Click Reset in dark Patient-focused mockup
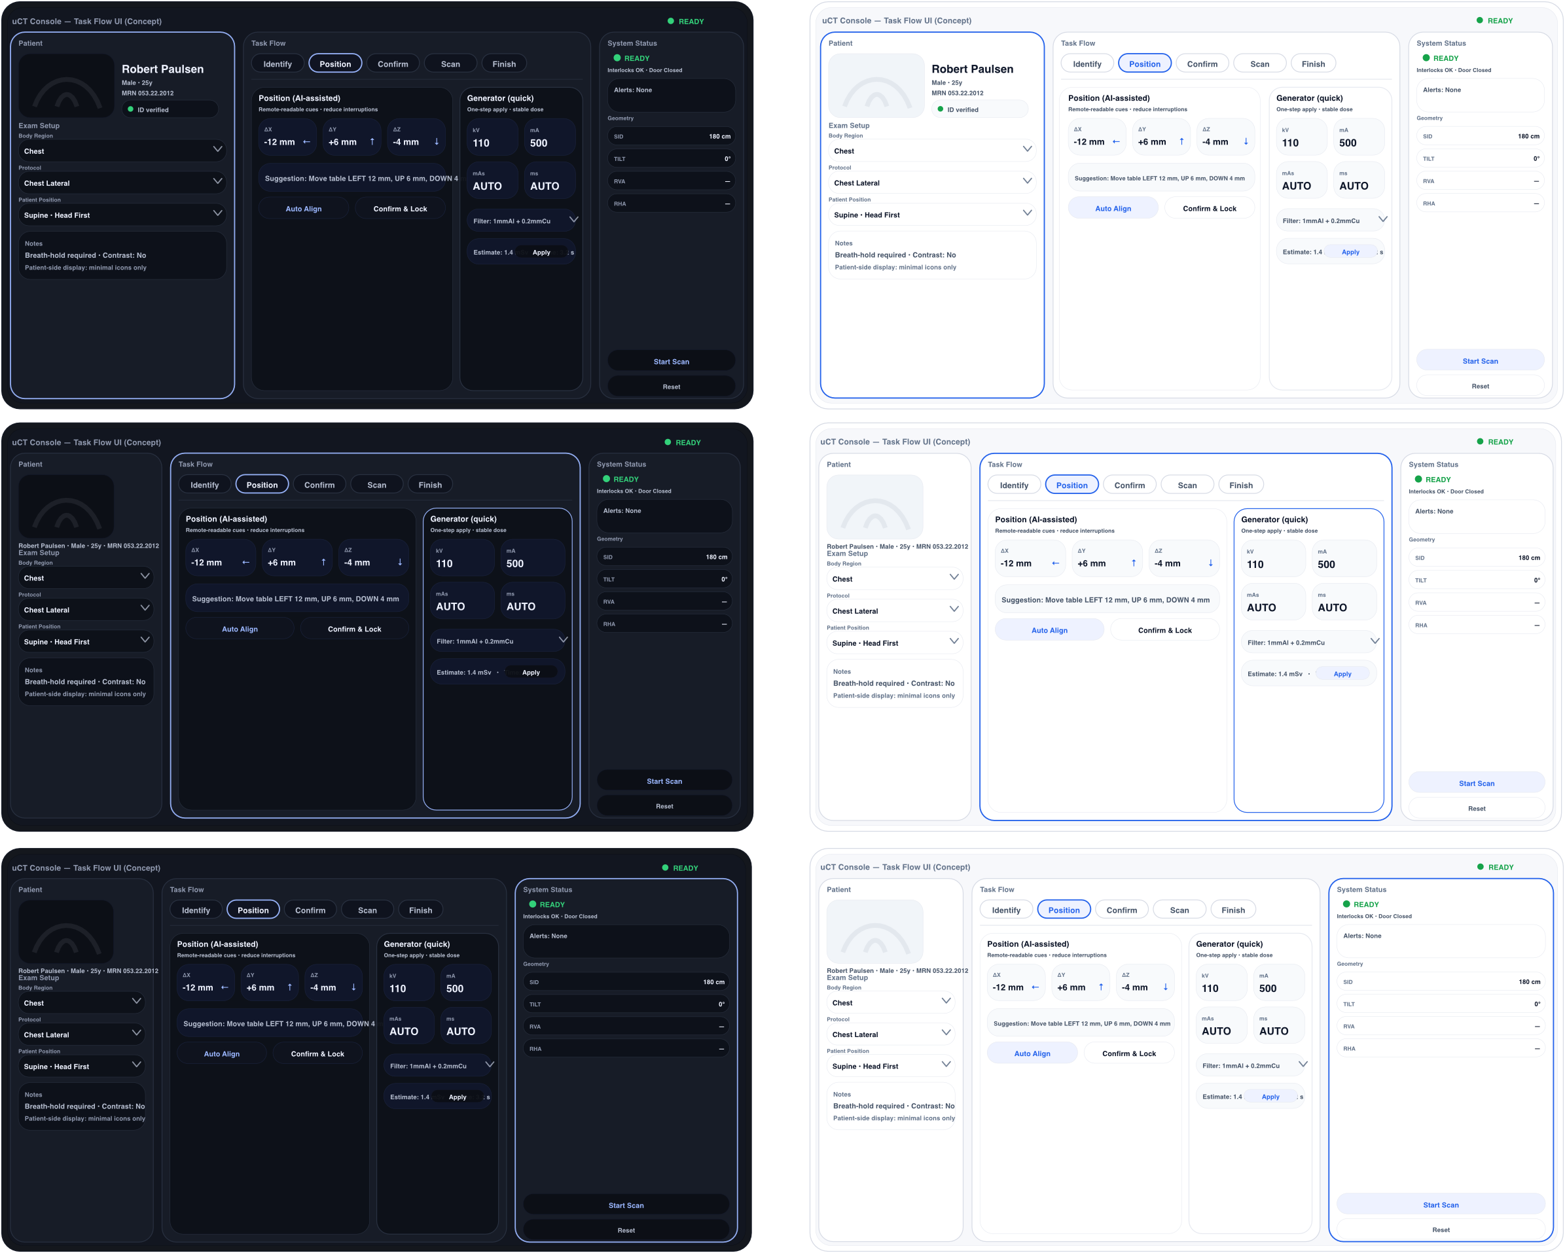 pos(672,387)
